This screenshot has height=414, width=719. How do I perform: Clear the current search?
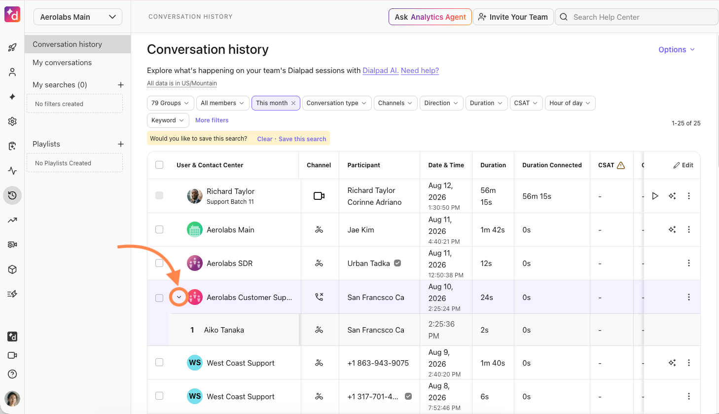tap(265, 139)
